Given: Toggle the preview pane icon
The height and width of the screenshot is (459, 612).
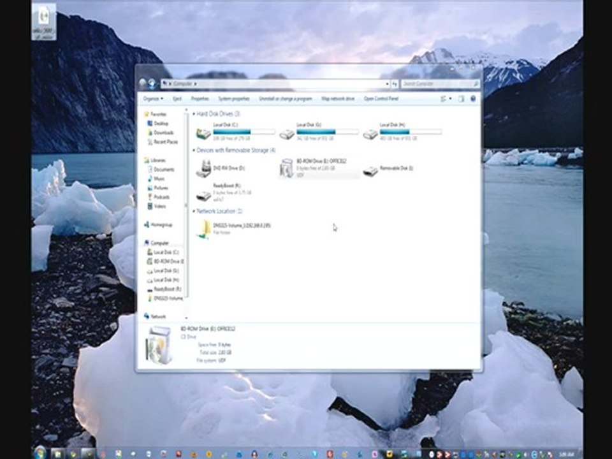Looking at the screenshot, I should click(x=461, y=99).
